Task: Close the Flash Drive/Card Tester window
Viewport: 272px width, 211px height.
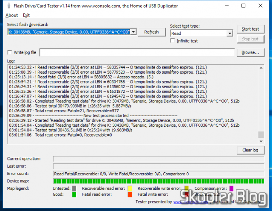Action: [261, 6]
